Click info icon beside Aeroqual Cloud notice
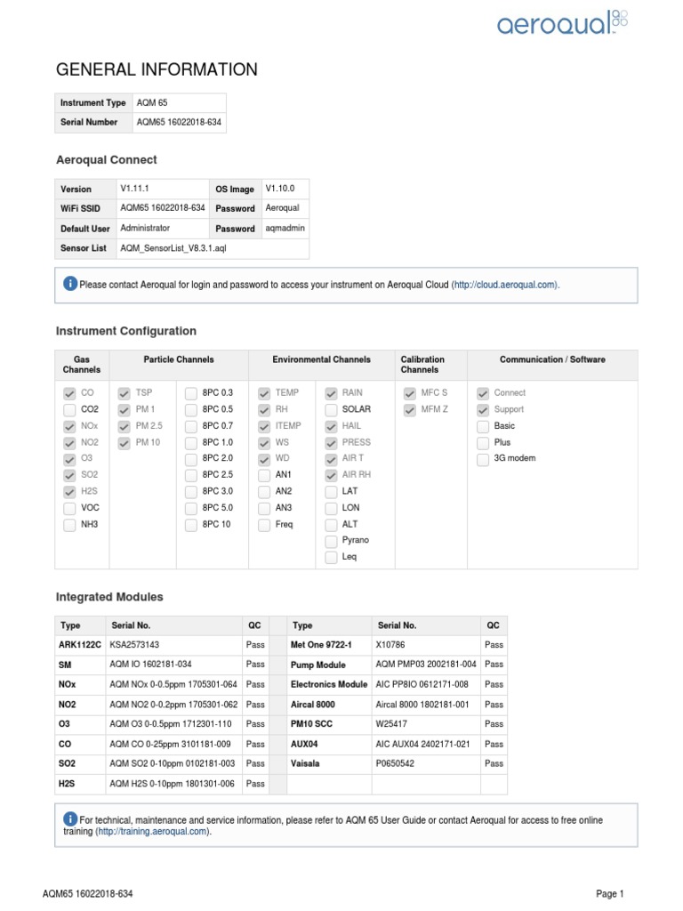This screenshot has height=911, width=683. tap(69, 284)
